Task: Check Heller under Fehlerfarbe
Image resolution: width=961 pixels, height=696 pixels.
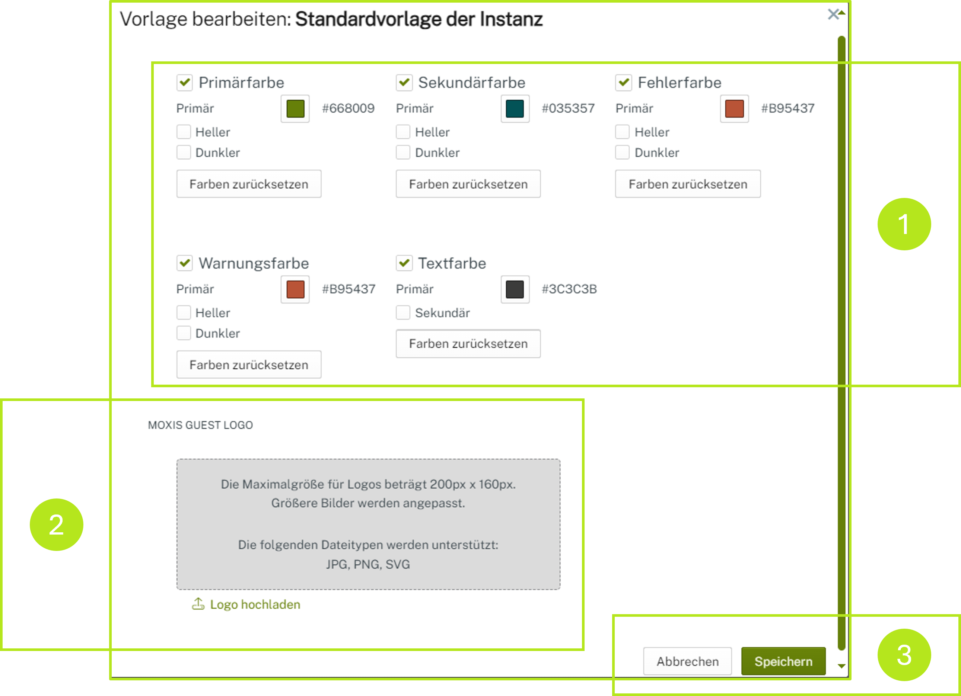Action: (x=623, y=132)
